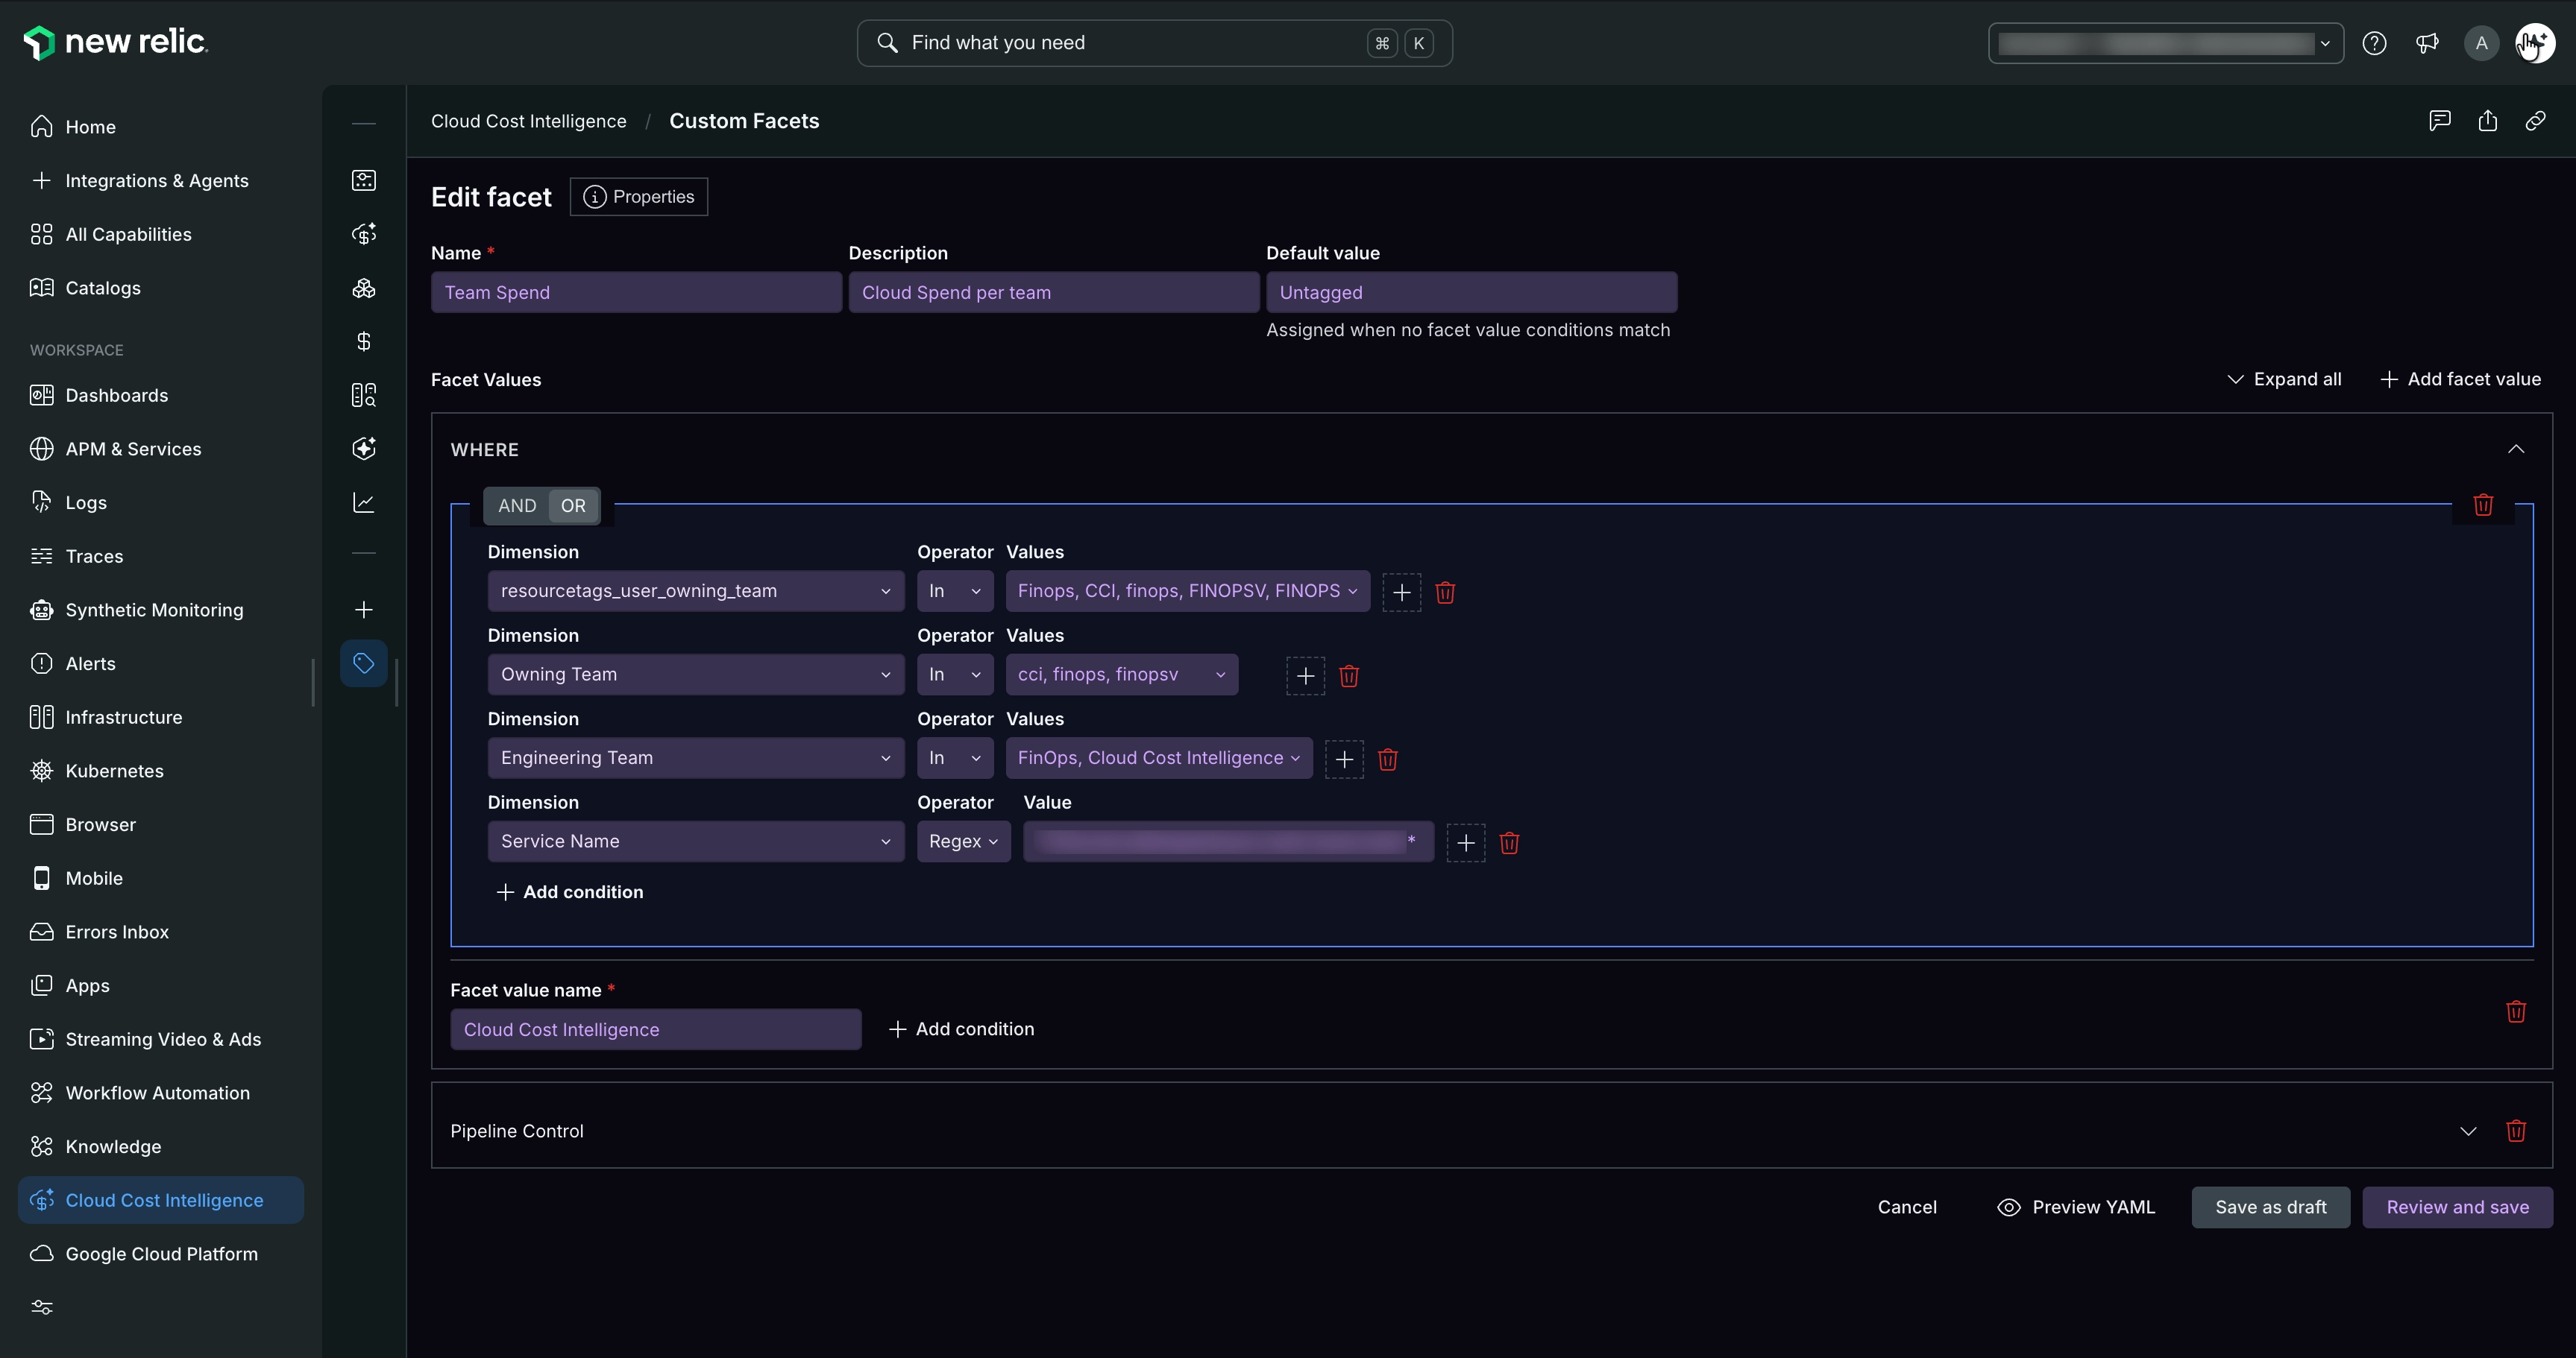The width and height of the screenshot is (2576, 1358).
Task: Open the document search icon in secondary sidebar
Action: click(x=364, y=396)
